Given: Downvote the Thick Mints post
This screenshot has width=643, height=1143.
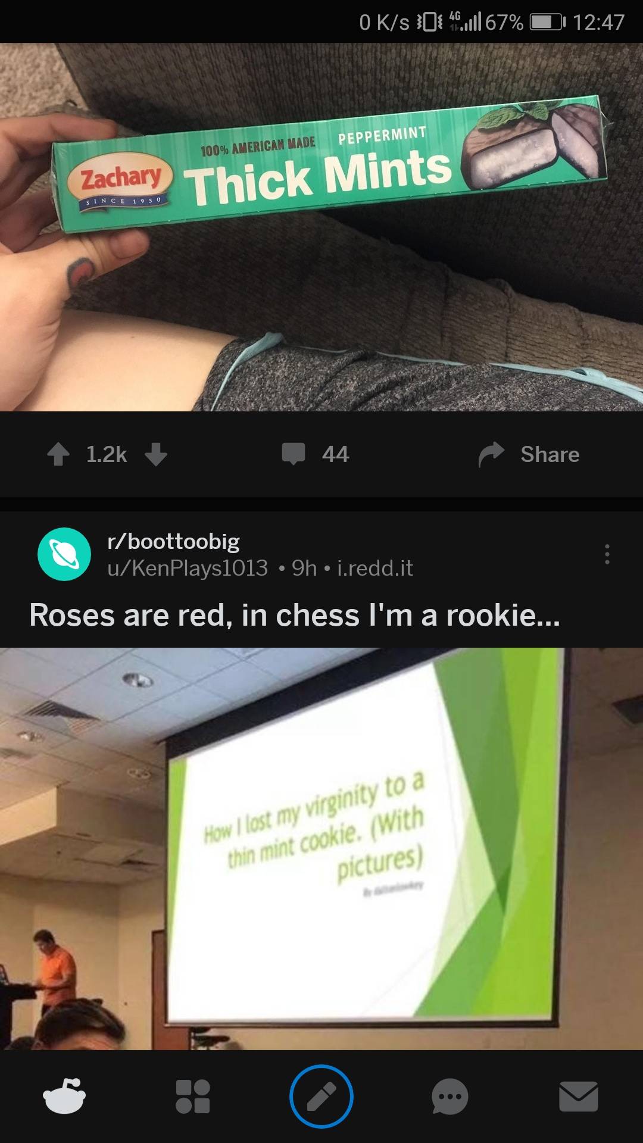Looking at the screenshot, I should click(156, 454).
